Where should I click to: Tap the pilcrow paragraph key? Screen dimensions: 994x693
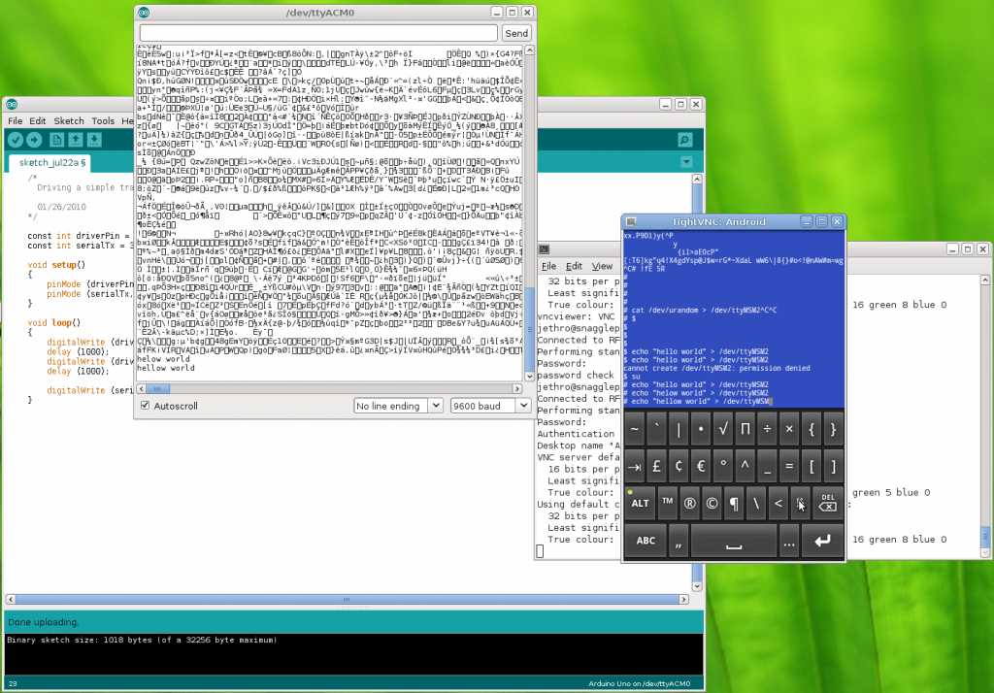[734, 504]
